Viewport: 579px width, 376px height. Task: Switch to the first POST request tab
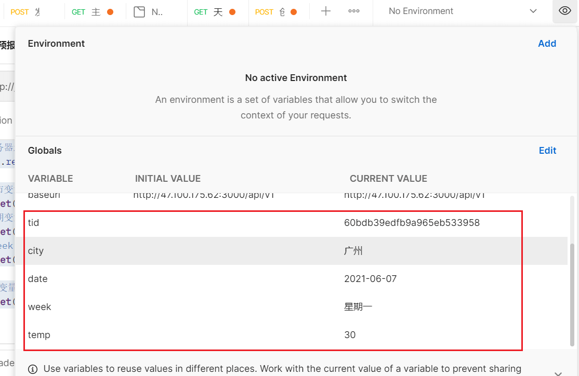[x=26, y=12]
